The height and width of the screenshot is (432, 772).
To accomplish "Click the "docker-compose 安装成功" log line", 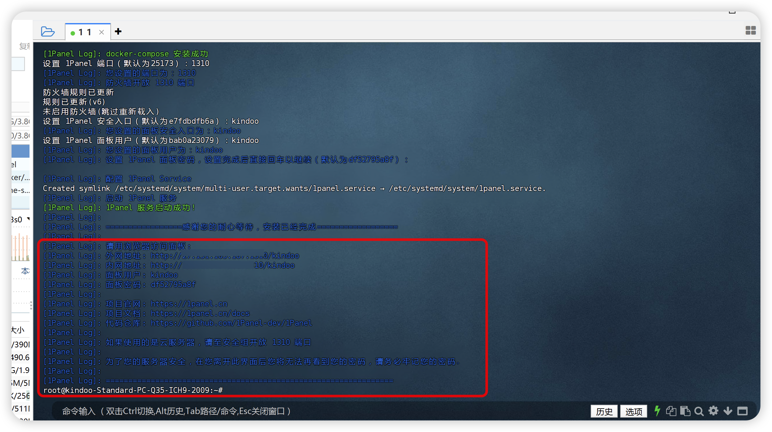I will pyautogui.click(x=125, y=54).
